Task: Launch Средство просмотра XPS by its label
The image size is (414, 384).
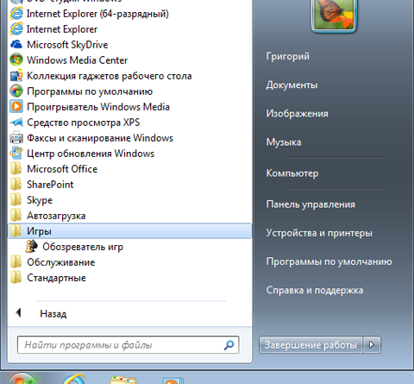Action: click(x=84, y=123)
